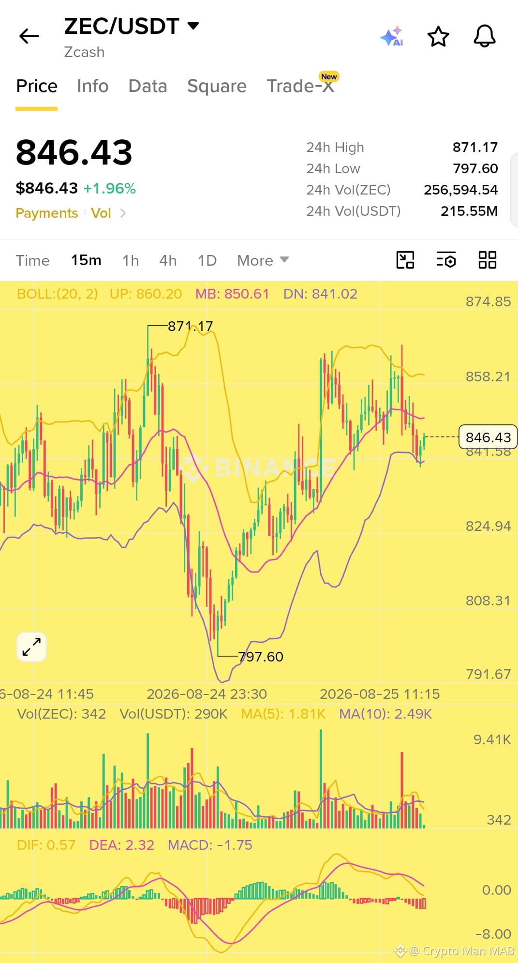Open the Payments Vol chevron
The height and width of the screenshot is (963, 518).
tap(123, 213)
